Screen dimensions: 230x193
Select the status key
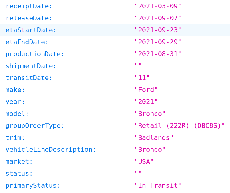[19, 174]
